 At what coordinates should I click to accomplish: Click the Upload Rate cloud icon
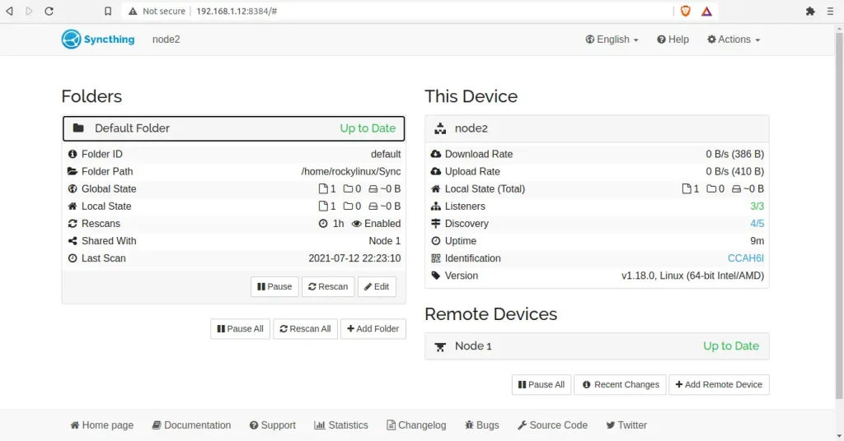tap(435, 171)
